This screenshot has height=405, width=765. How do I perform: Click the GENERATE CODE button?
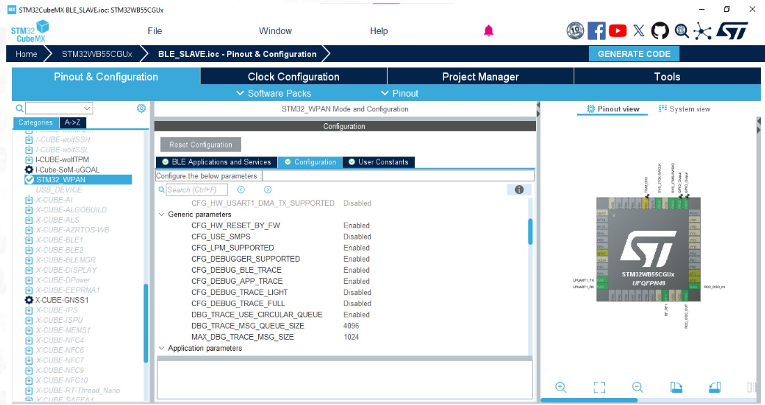tap(634, 54)
